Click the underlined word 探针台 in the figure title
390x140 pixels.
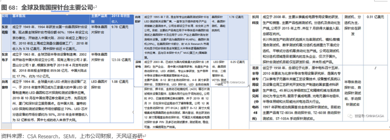pos(60,7)
